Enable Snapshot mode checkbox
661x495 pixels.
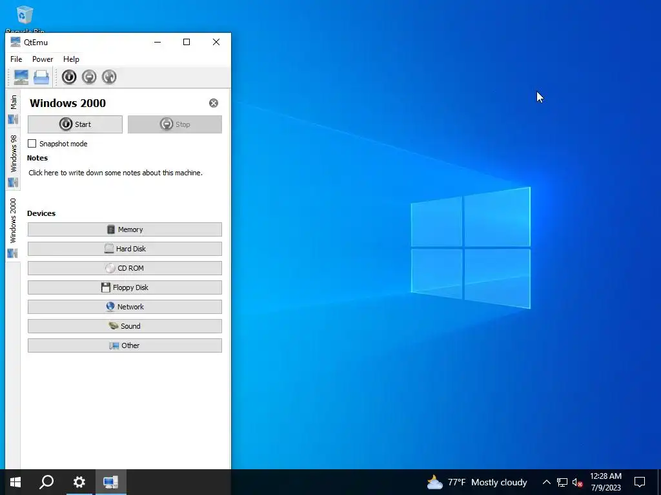tap(32, 144)
